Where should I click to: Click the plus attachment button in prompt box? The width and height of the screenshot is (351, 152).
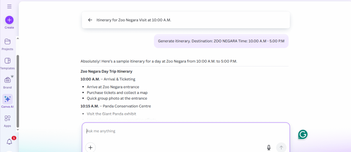pos(90,148)
